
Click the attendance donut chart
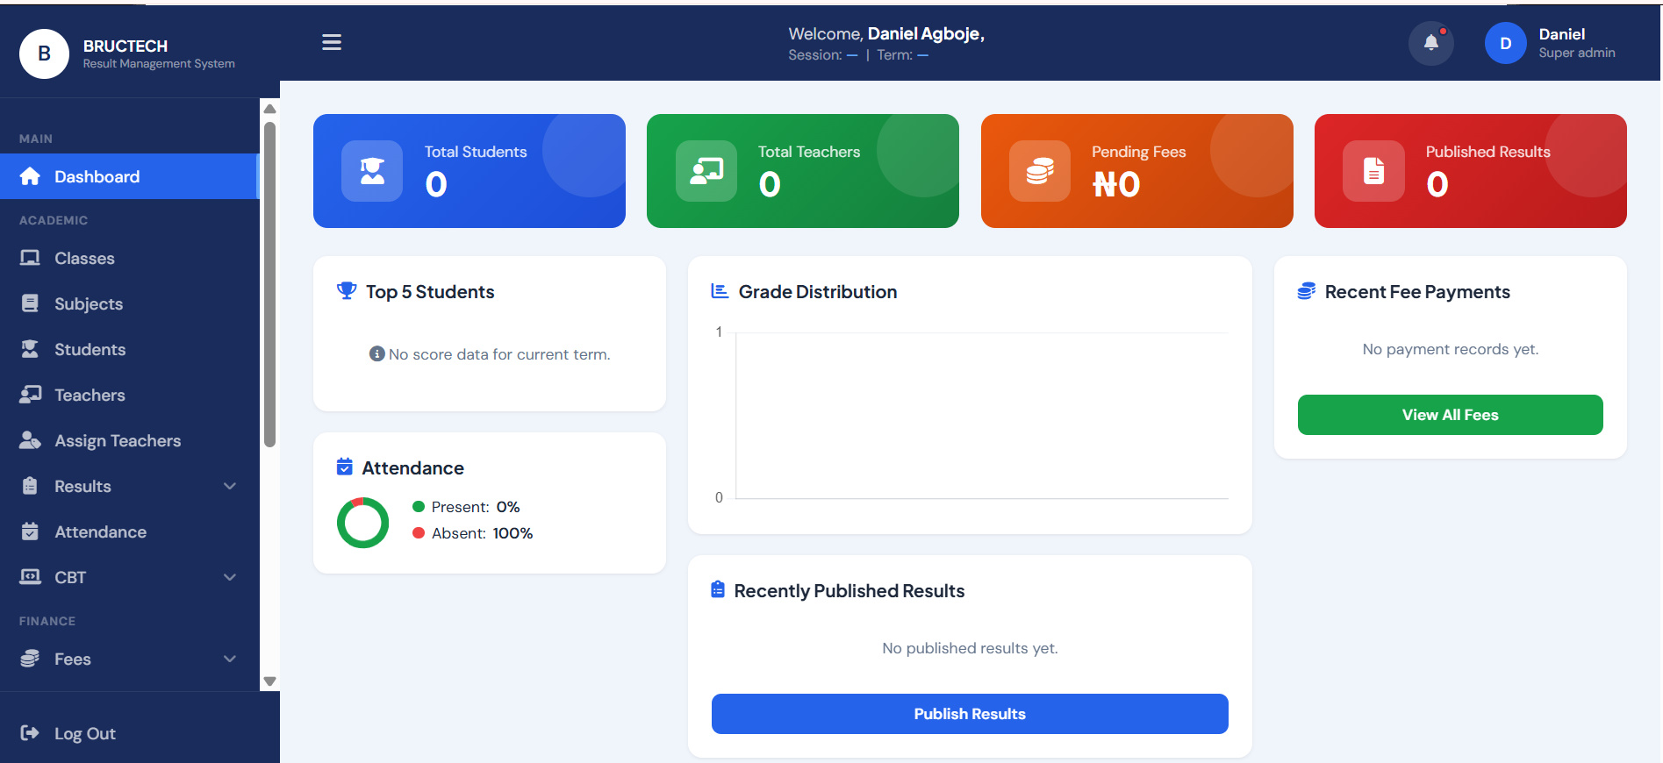(362, 523)
